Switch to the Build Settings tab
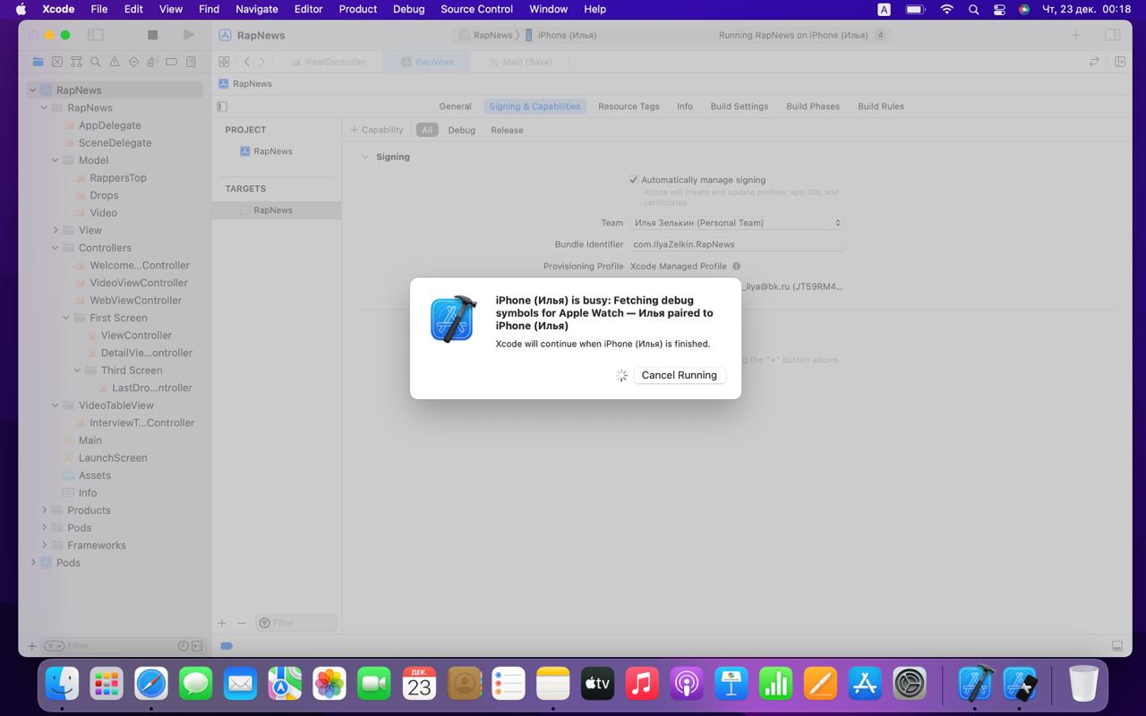 click(x=740, y=107)
